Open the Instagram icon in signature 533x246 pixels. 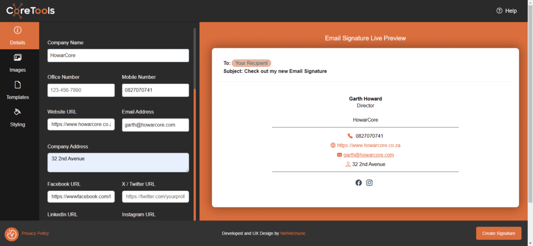[370, 183]
